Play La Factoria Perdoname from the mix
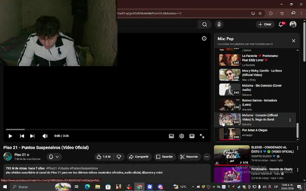 click(256, 60)
